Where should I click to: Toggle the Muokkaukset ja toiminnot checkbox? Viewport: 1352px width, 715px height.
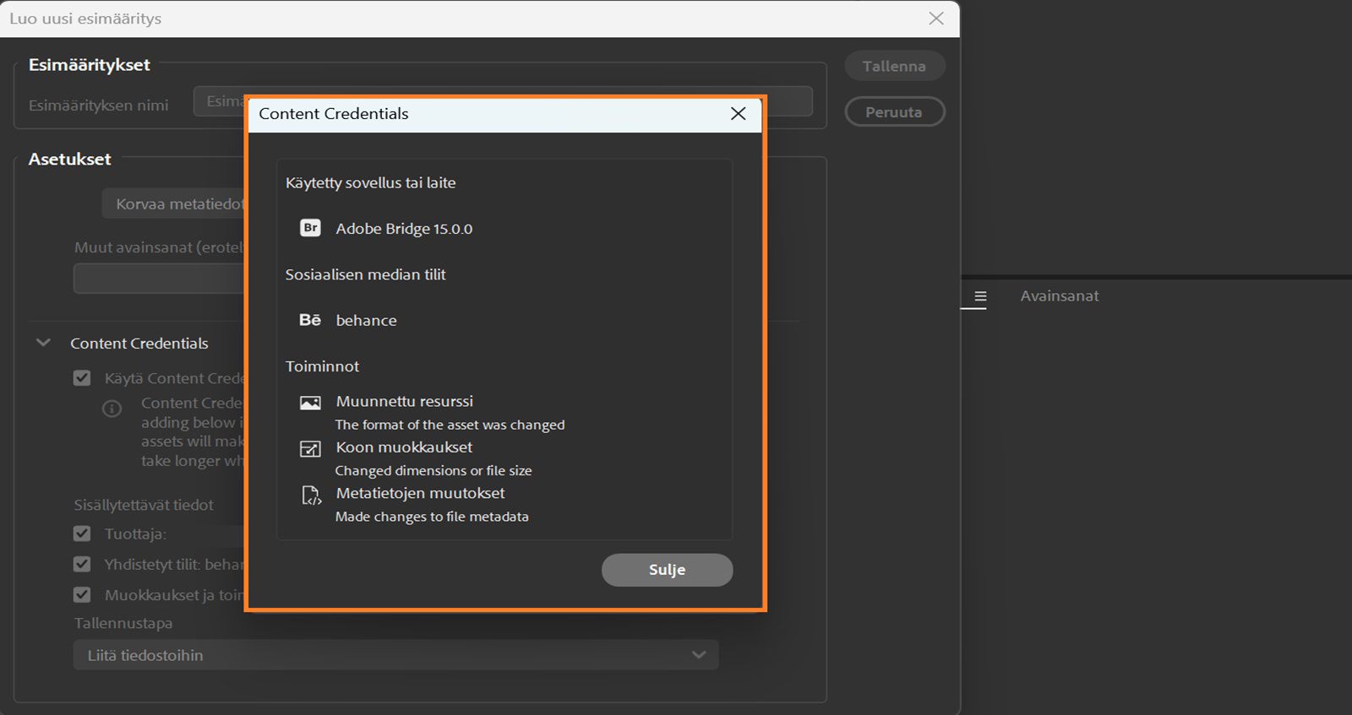coord(82,595)
